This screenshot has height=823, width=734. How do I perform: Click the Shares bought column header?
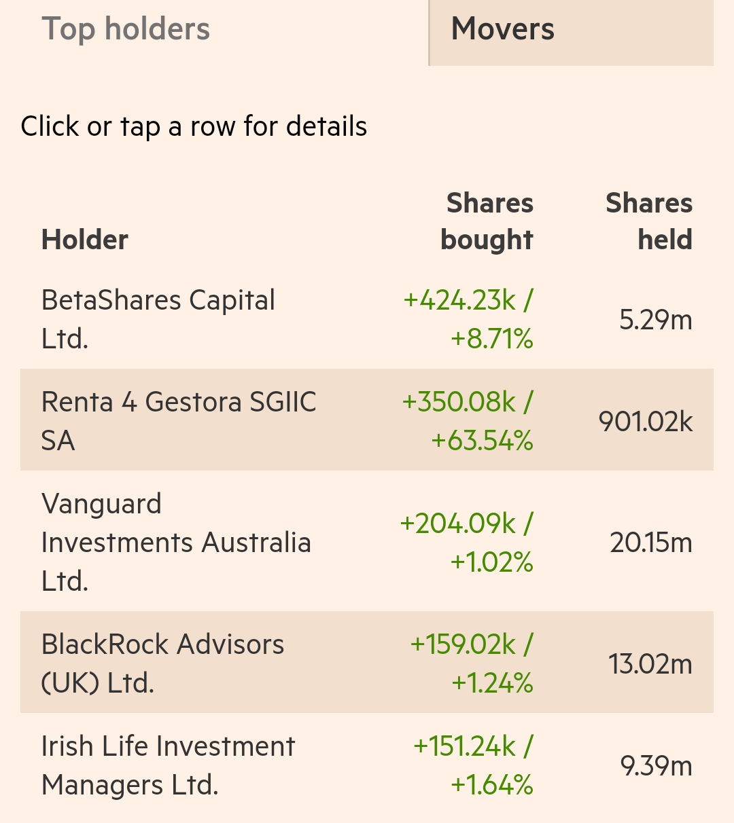(x=487, y=221)
